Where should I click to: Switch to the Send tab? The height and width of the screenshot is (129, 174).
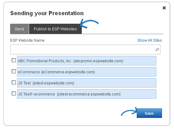(19, 29)
